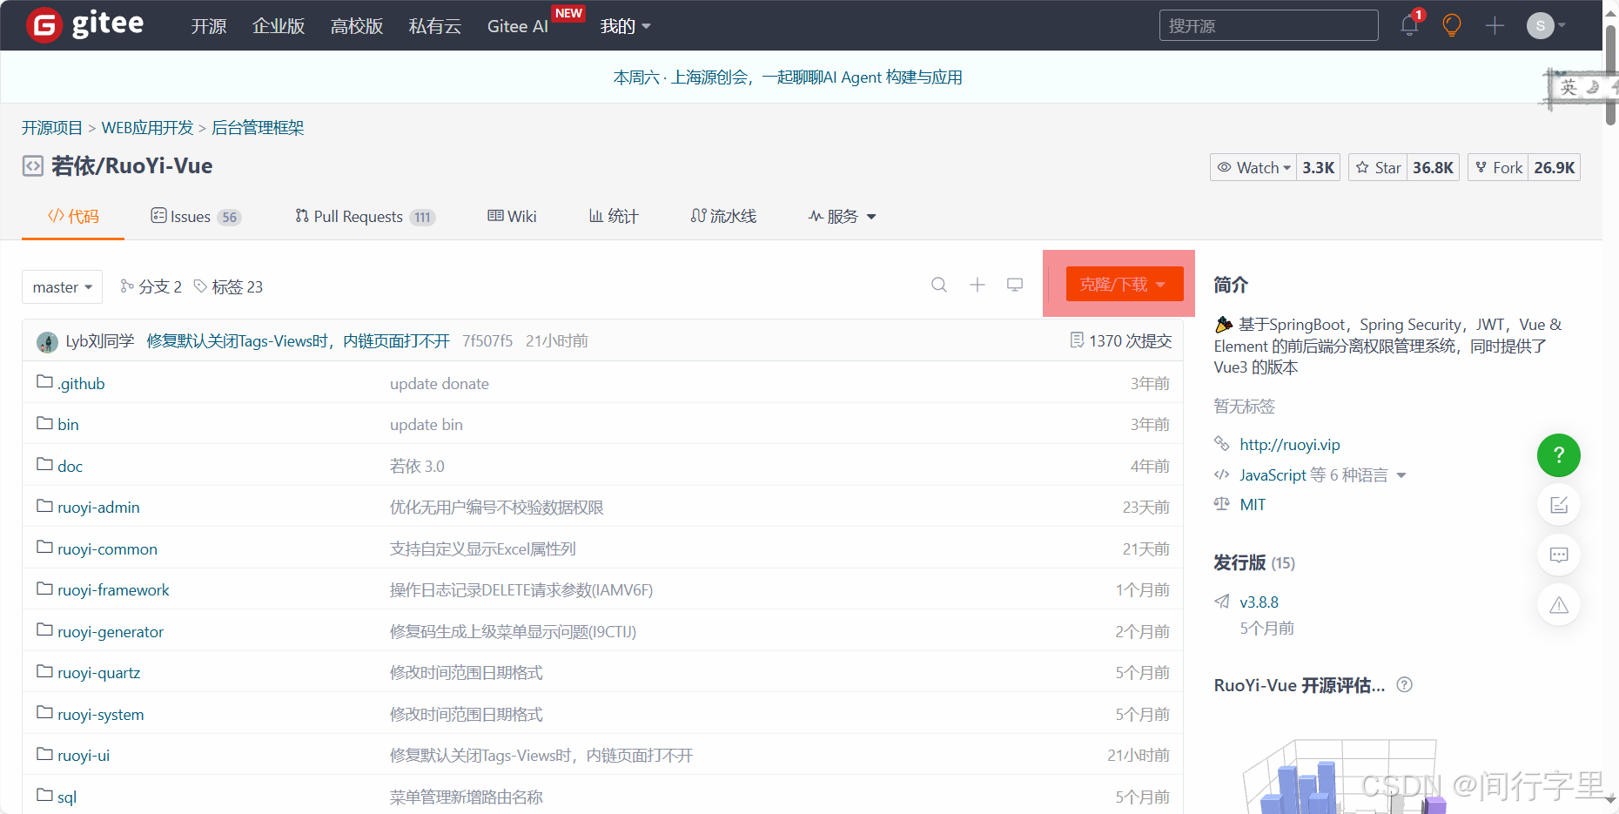Switch to the Pull Requests tab
This screenshot has width=1619, height=814.
[x=365, y=216]
